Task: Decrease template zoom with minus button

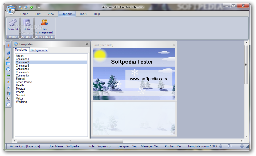Action: tap(221, 146)
